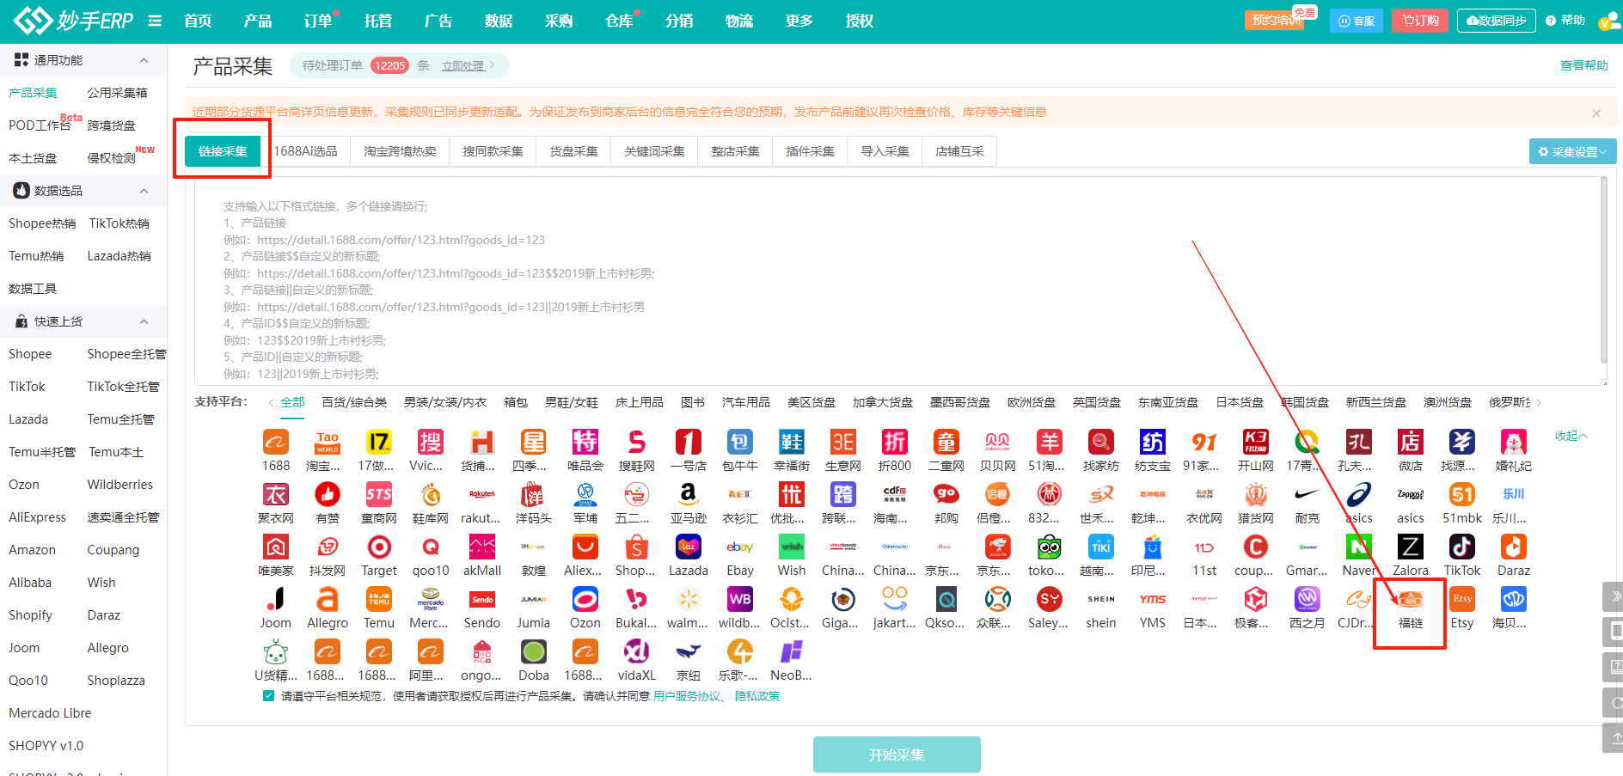Screen dimensions: 1623x776
Task: Select the 唯品会 platform icon
Action: tap(585, 443)
